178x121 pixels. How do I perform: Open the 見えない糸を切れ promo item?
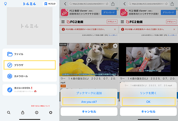point(30,90)
